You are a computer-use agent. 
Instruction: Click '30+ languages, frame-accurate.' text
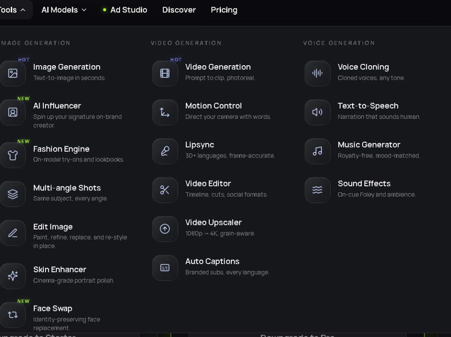click(x=230, y=156)
